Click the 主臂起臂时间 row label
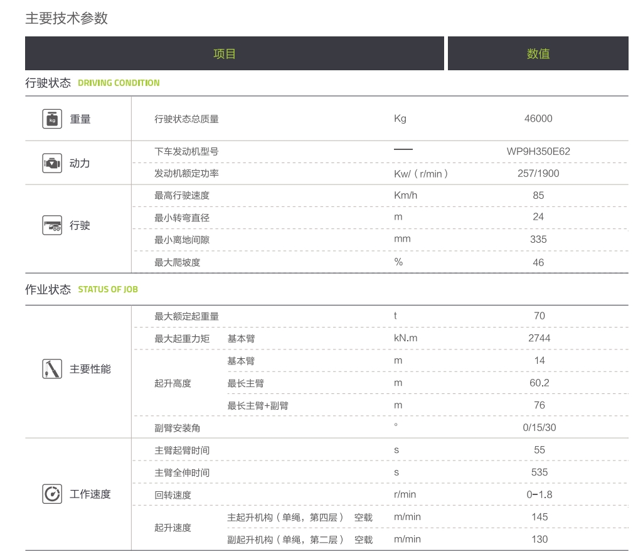Viewport: 643px width, 559px height. 182,450
